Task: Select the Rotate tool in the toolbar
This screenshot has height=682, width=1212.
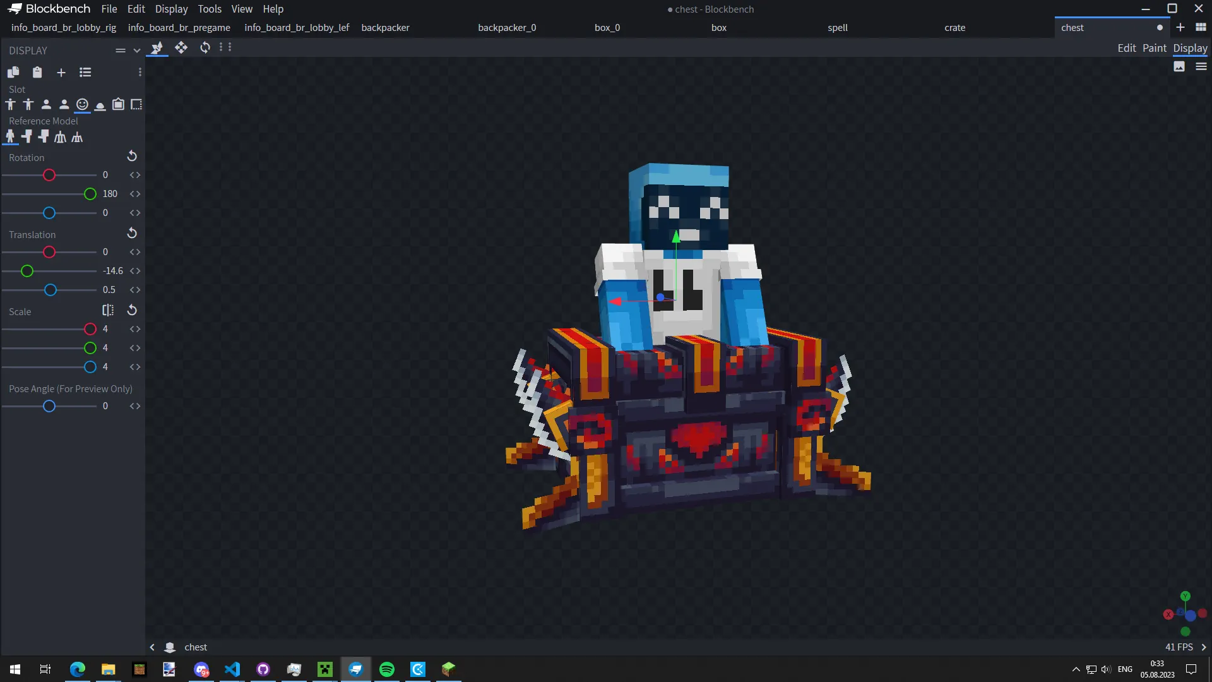Action: pyautogui.click(x=205, y=48)
